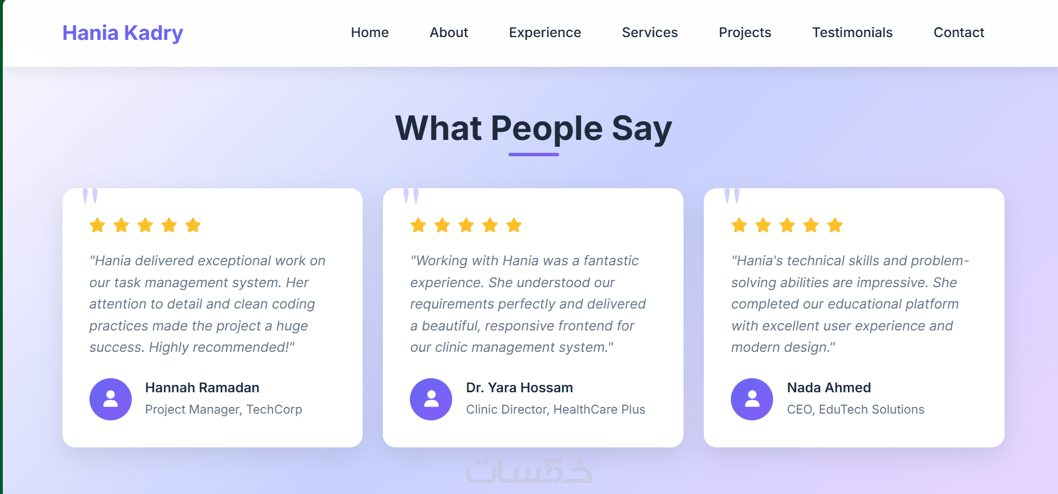Viewport: 1058px width, 494px height.
Task: Click the fifth star in Nada Ahmed's rating
Action: point(835,225)
